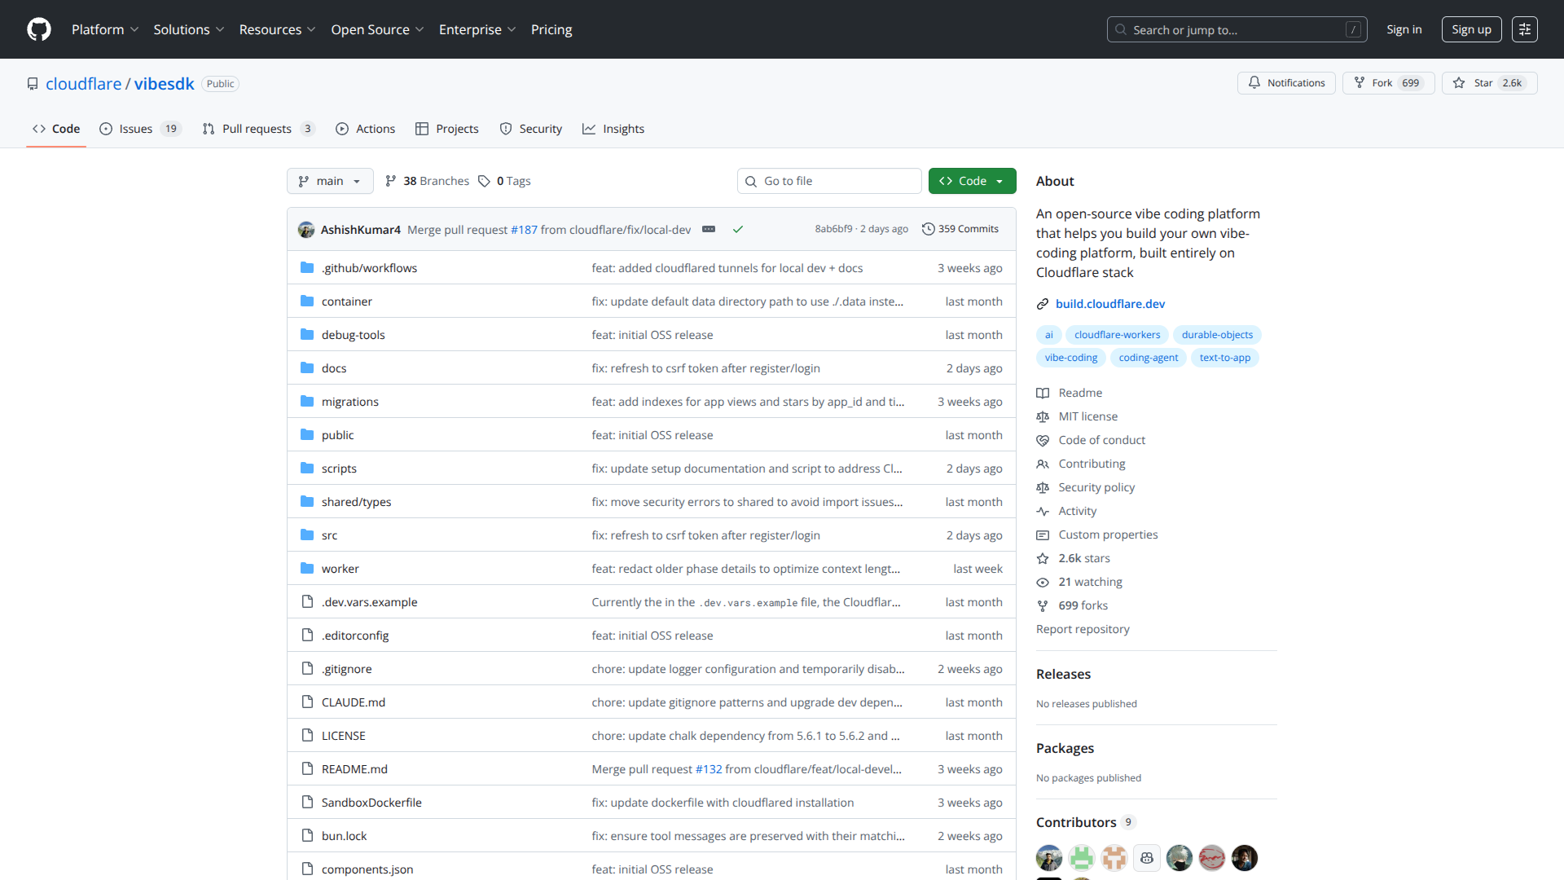Open the Issues tab
Viewport: 1564px width, 880px height.
pos(136,128)
